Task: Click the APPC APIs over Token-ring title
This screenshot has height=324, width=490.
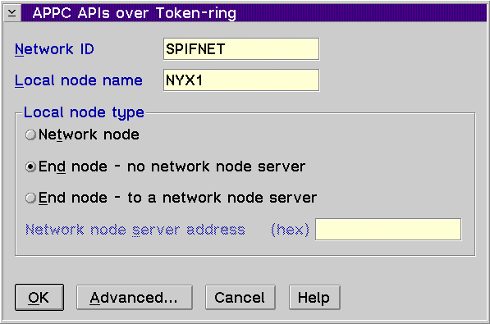Action: [x=135, y=13]
